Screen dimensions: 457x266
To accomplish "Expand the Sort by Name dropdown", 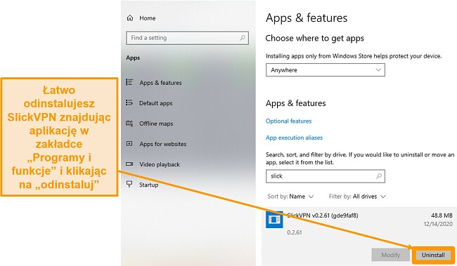I will (290, 197).
